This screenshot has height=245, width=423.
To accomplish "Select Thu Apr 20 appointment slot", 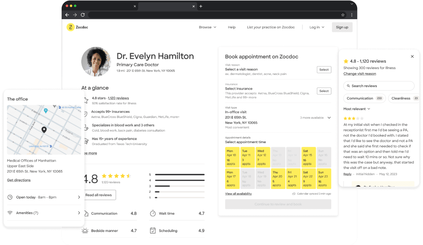I will (x=278, y=179).
